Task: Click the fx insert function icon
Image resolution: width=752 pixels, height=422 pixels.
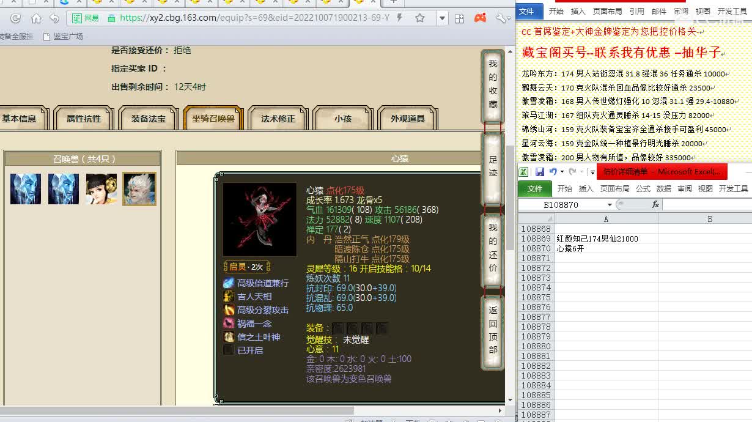Action: pos(655,204)
